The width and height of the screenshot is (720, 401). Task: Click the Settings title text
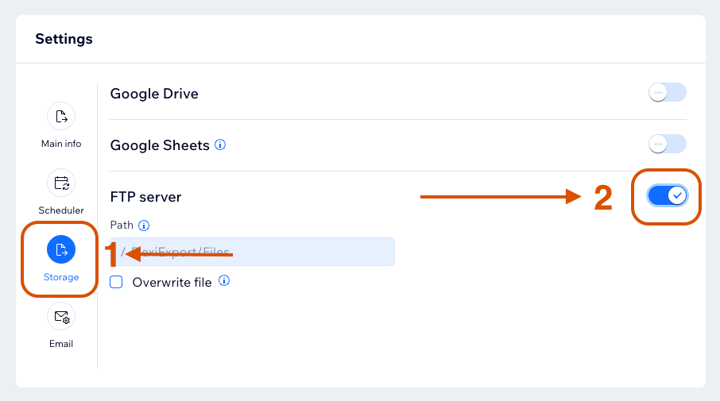(x=64, y=39)
